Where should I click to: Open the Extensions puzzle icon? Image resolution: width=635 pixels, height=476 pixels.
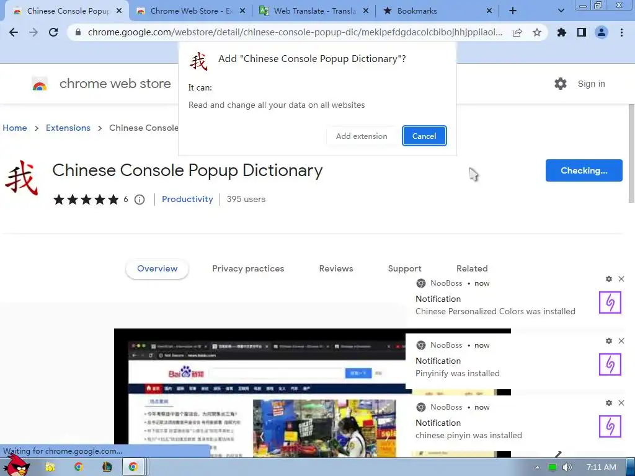point(562,32)
